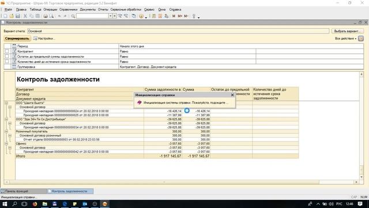Collapse the ООО "Шанте Бьюти" group
369x208 pixels.
click(x=6, y=103)
